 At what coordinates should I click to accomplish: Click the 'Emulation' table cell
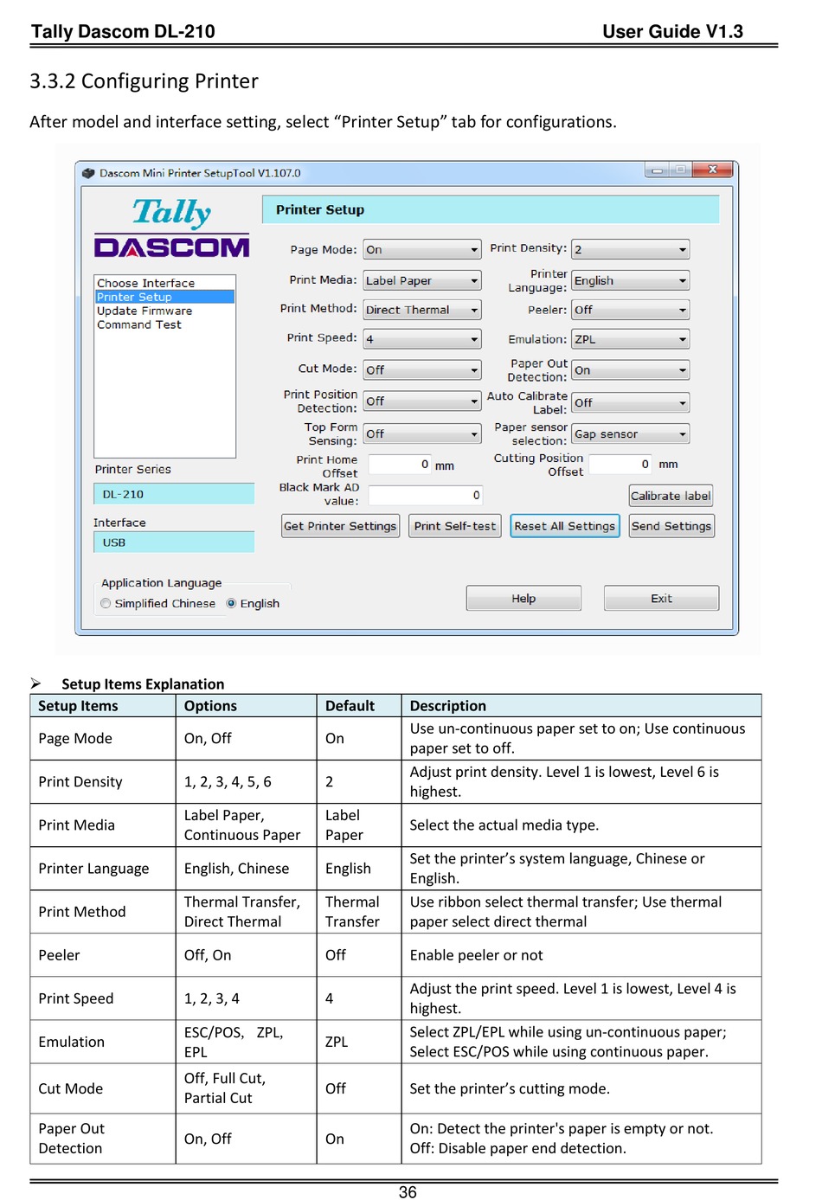(x=103, y=1042)
